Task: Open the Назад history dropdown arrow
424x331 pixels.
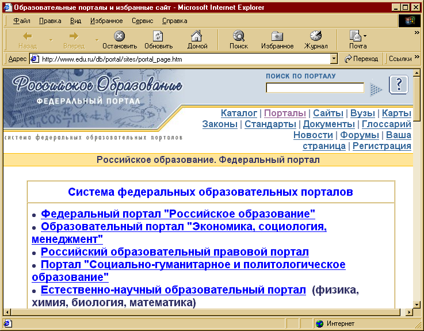Action: [51, 40]
